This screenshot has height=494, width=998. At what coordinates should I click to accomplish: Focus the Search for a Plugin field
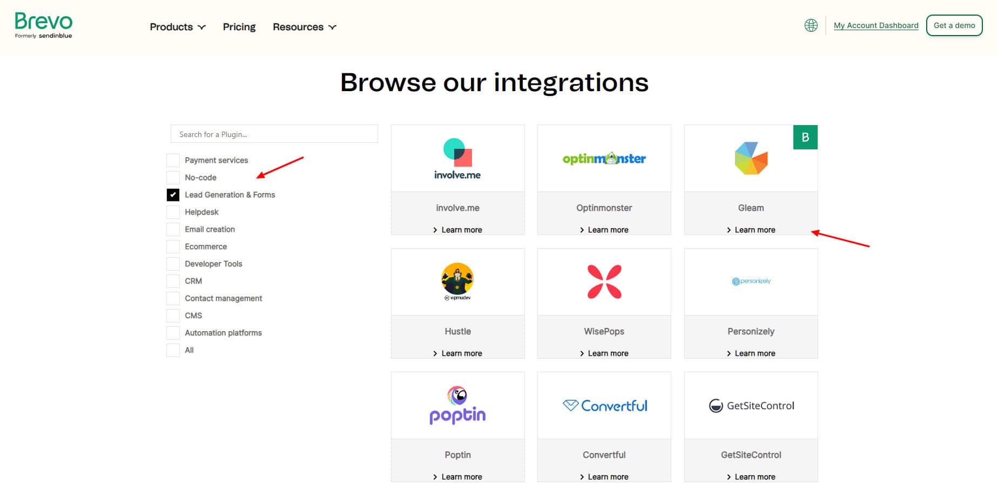tap(274, 134)
